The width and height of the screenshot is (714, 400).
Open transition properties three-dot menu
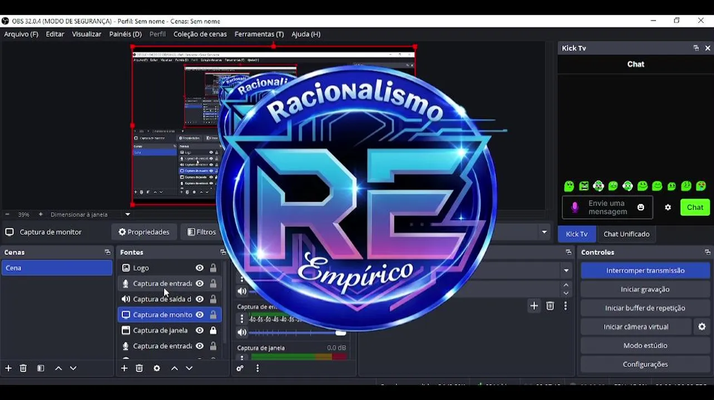[x=566, y=306]
